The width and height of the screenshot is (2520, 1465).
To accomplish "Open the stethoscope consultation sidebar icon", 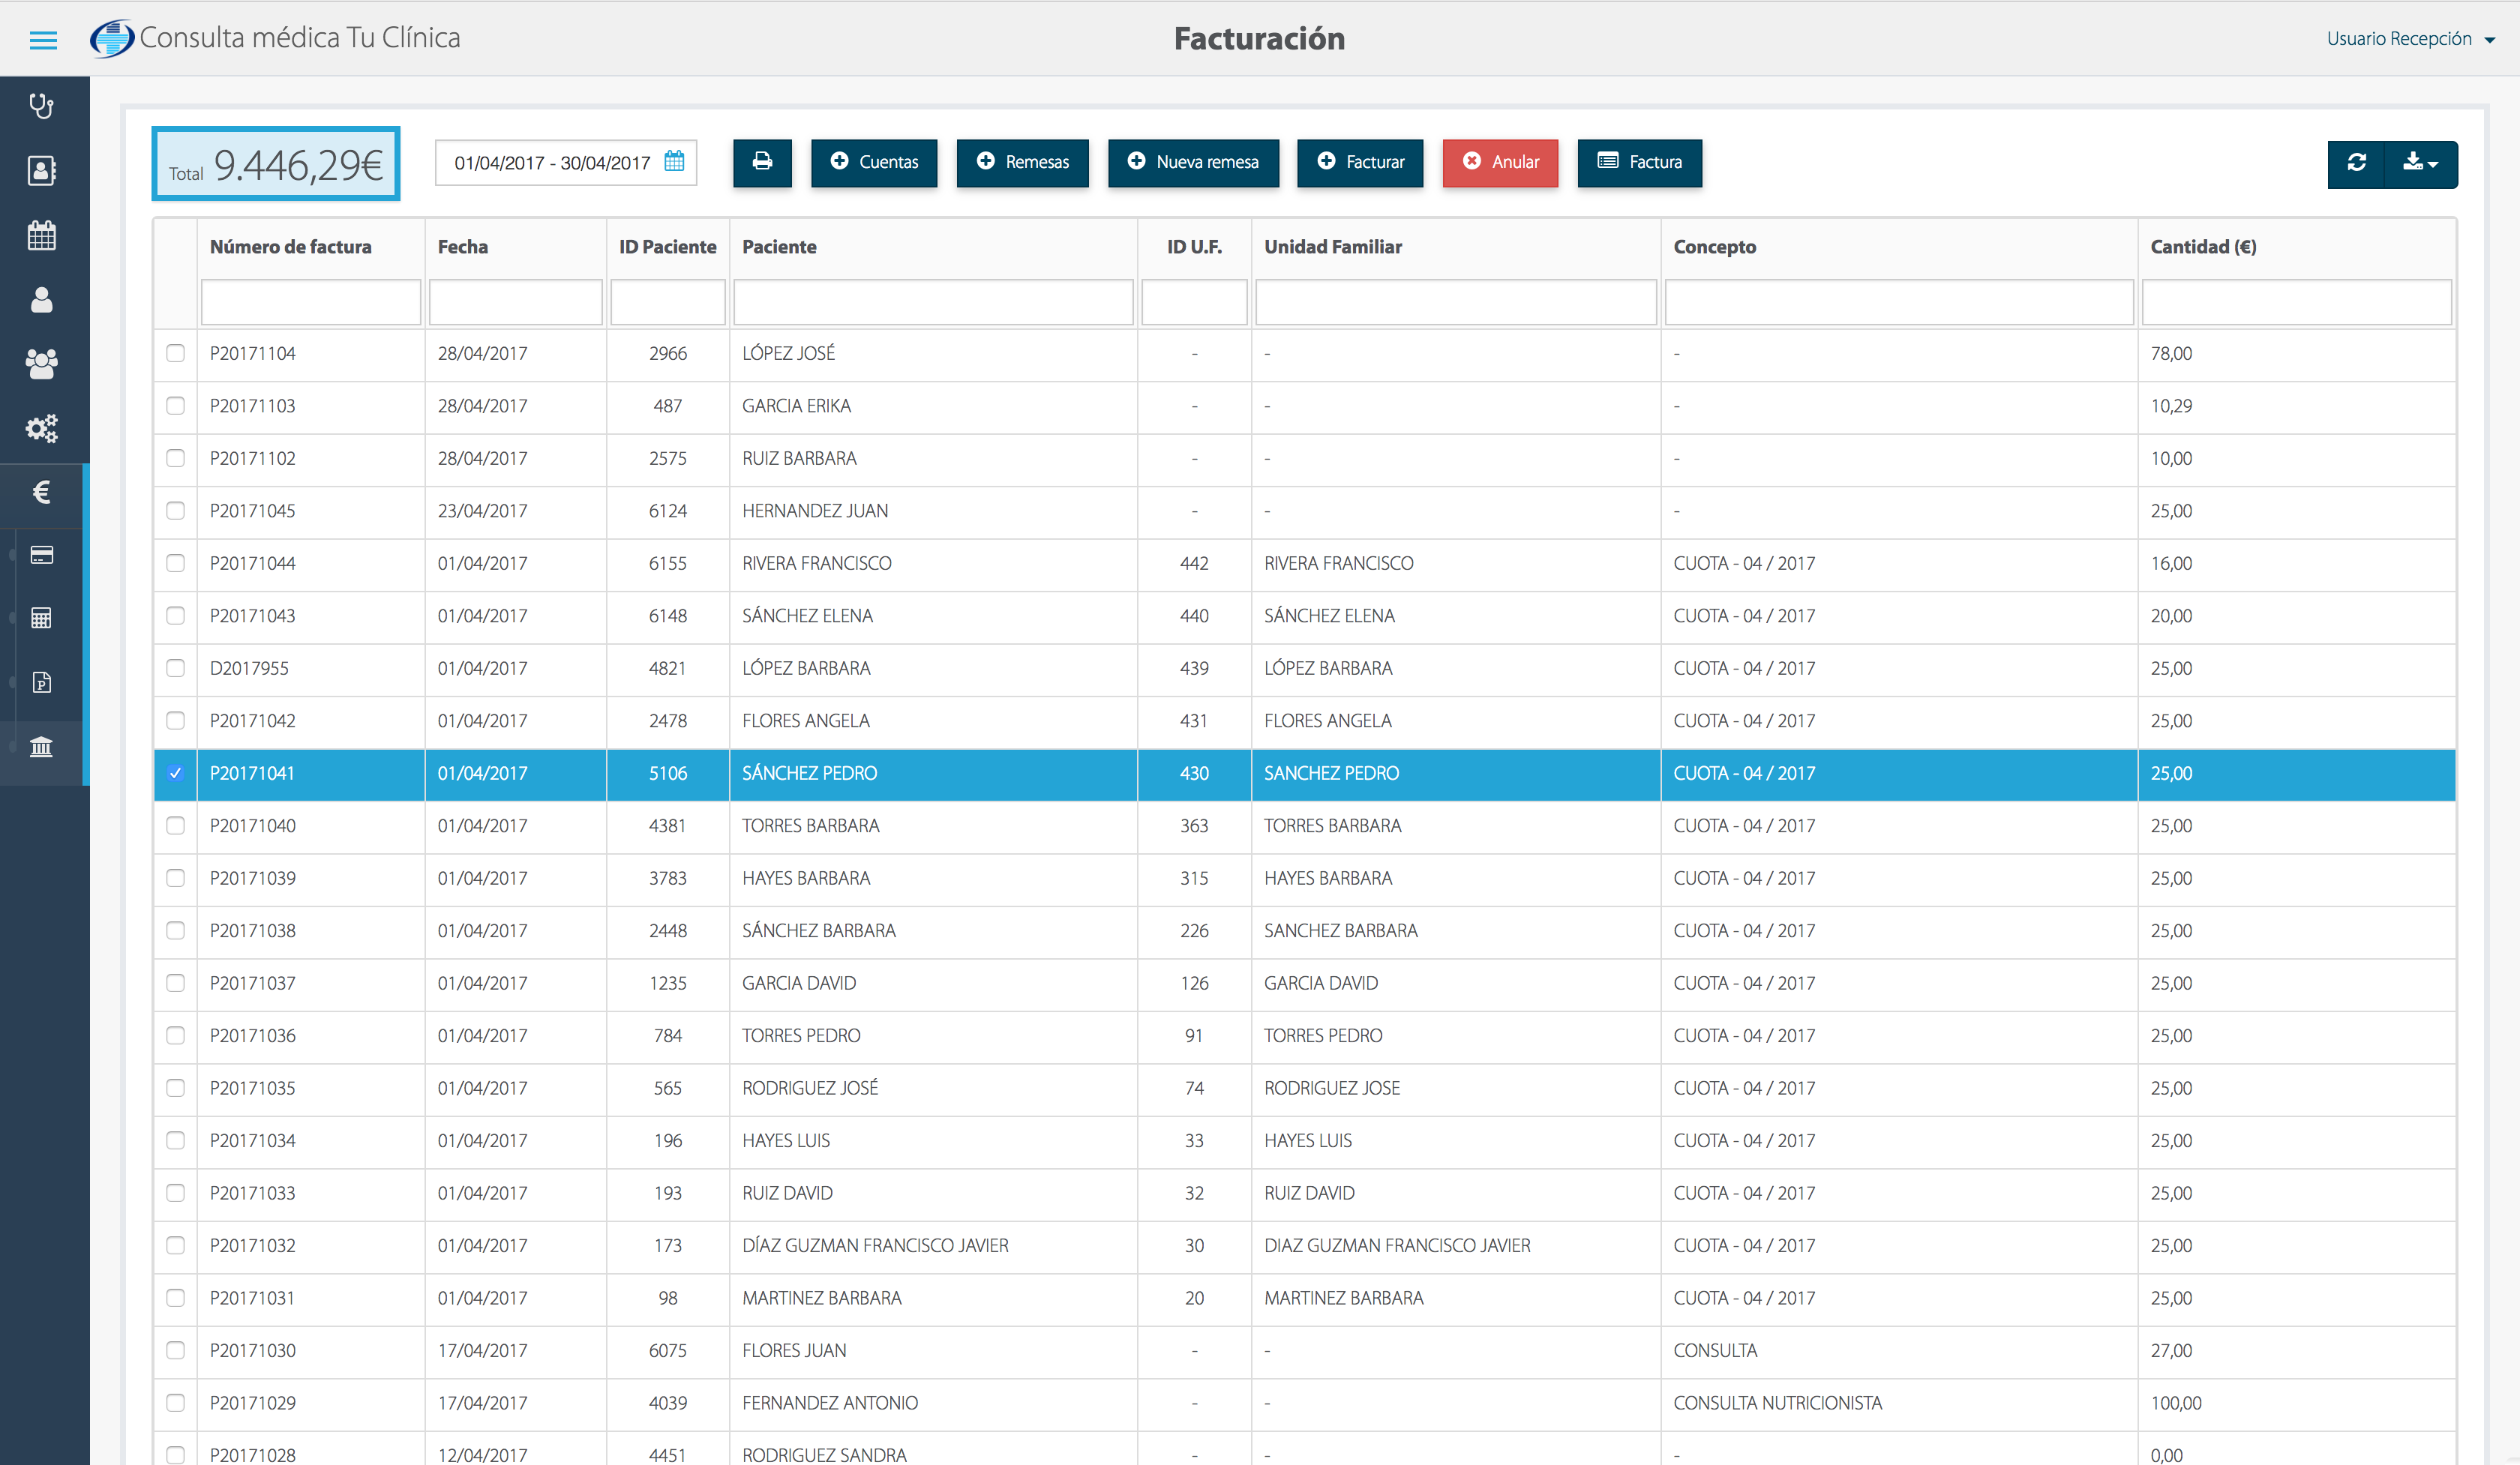I will 41,106.
